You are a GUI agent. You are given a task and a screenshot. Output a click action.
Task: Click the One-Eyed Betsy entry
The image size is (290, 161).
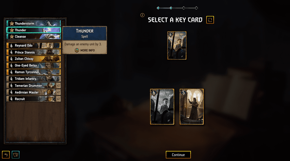(x=34, y=65)
